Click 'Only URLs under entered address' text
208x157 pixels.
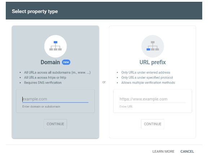146,73
